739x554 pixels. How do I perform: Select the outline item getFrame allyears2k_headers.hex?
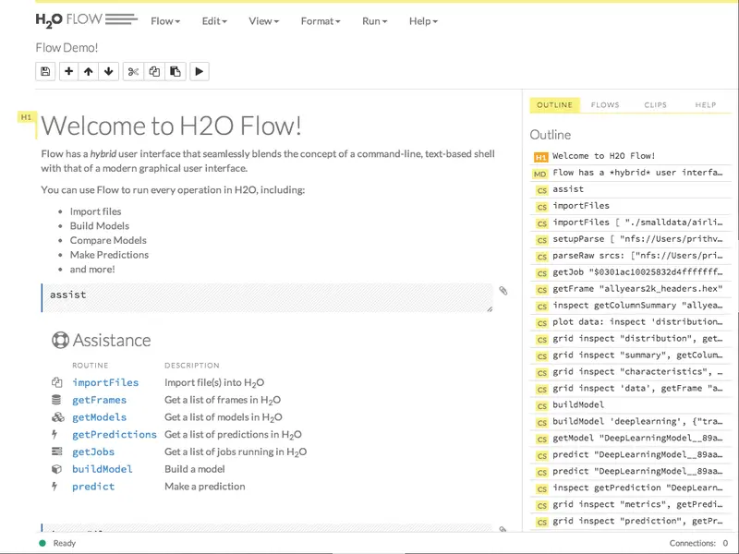pyautogui.click(x=631, y=289)
